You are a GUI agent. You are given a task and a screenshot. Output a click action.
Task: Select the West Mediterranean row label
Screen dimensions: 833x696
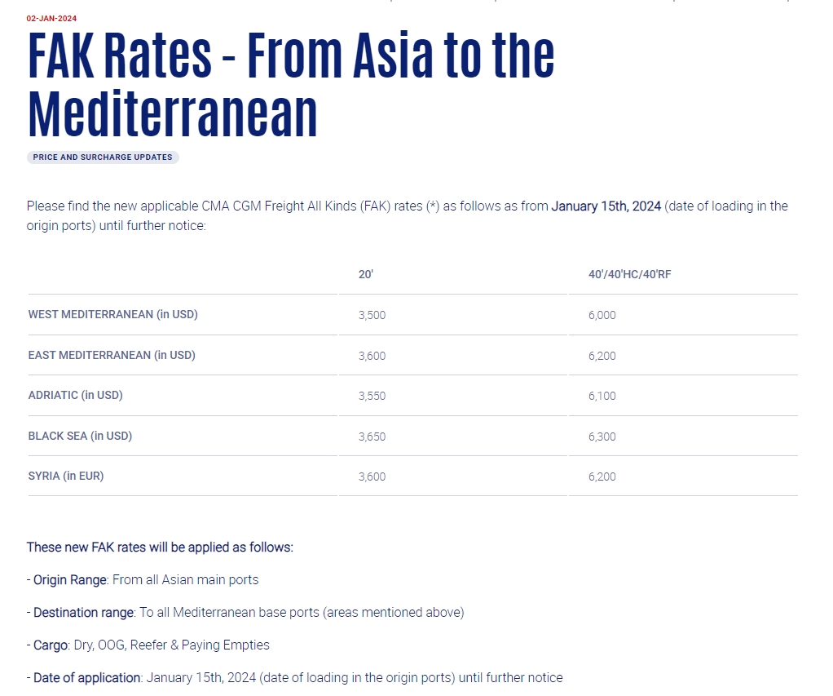coord(112,314)
